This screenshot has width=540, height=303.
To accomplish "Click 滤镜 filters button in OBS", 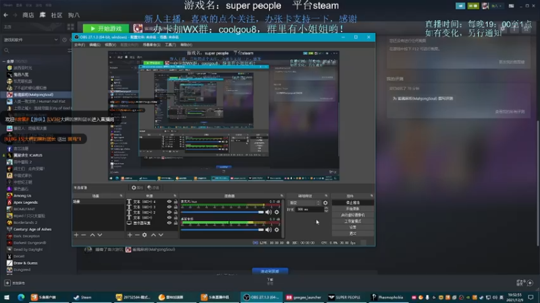I will (153, 188).
